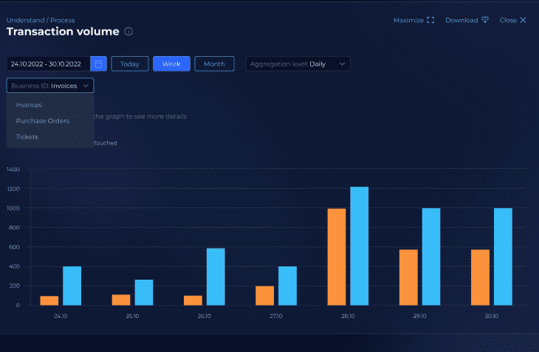The width and height of the screenshot is (539, 352).
Task: Click the info icon next to Transaction volume
Action: coord(128,32)
